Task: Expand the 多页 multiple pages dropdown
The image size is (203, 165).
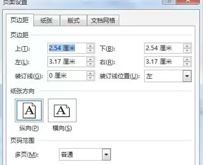Action: [x=107, y=155]
